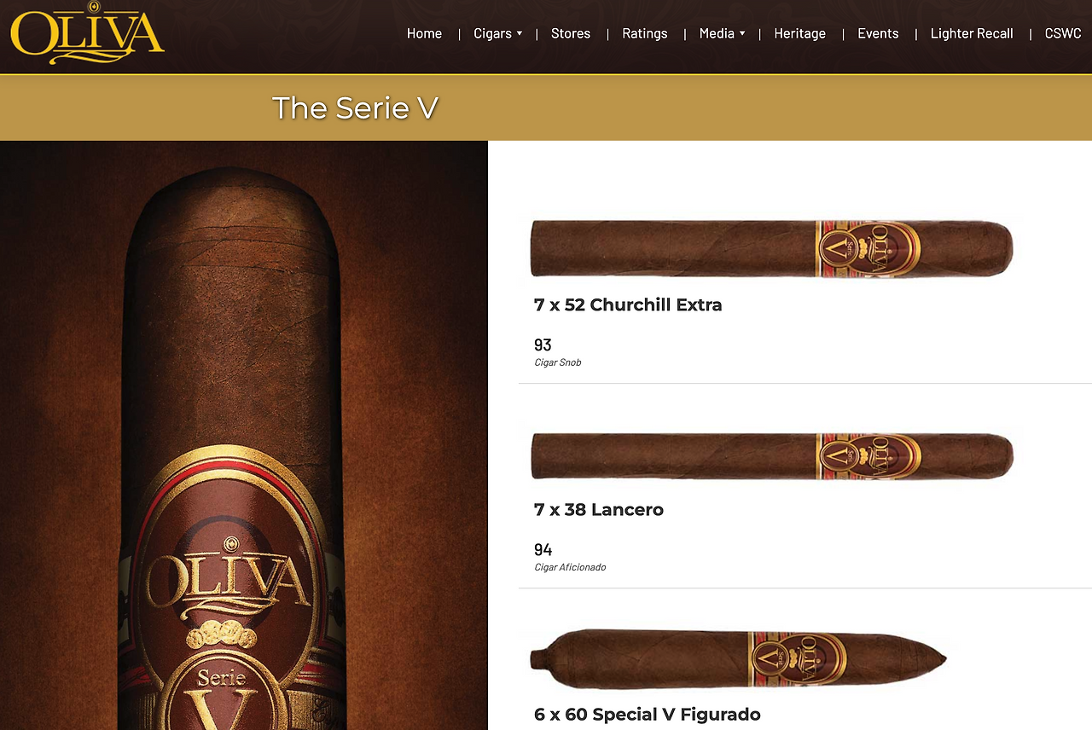1092x730 pixels.
Task: Select the 6 x 60 Special V Figurado title
Action: click(x=648, y=714)
